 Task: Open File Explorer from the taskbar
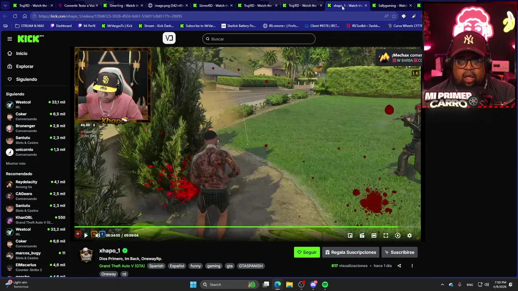point(289,285)
